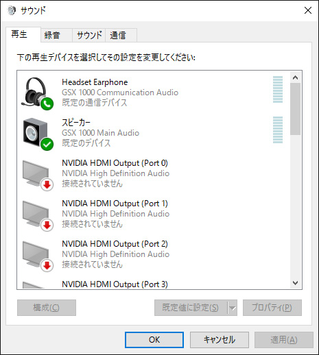
Task: Click the キャンセル button
Action: click(x=220, y=340)
